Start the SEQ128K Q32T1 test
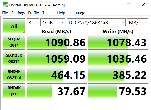 (x=14, y=58)
